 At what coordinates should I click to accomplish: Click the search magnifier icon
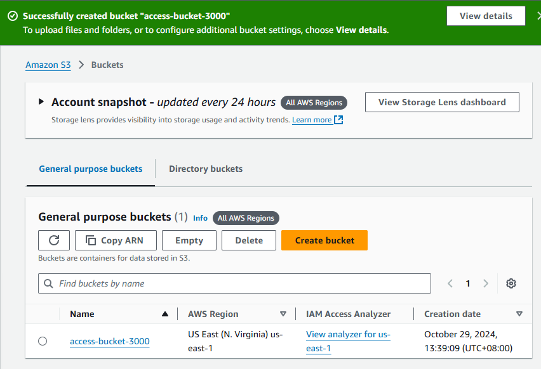coord(48,283)
